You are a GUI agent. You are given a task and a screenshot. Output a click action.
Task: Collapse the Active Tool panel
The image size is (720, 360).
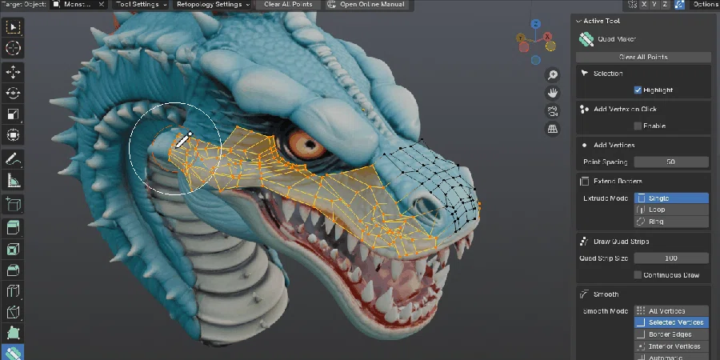(x=578, y=21)
